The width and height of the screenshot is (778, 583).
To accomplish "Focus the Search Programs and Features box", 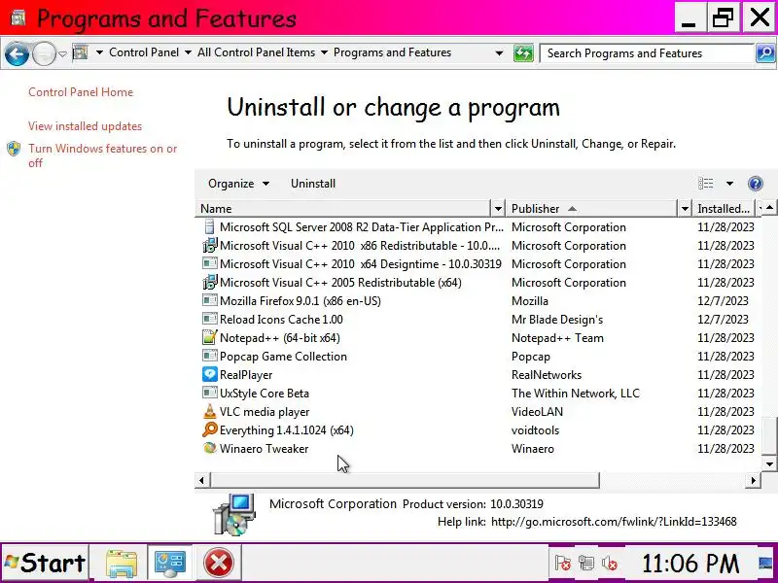I will pos(646,53).
